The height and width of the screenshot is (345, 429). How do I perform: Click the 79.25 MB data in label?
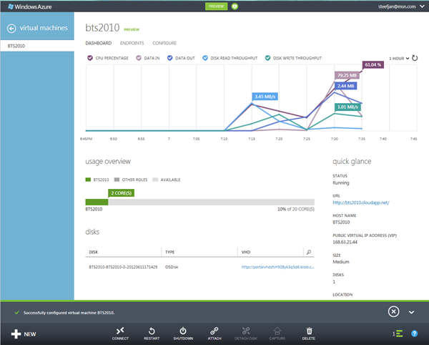347,75
